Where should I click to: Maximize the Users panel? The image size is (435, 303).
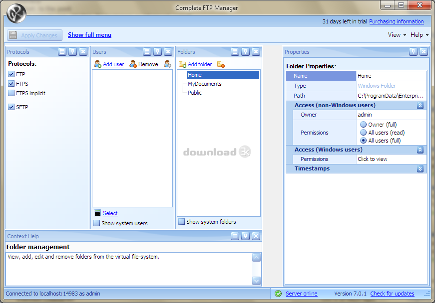point(147,51)
